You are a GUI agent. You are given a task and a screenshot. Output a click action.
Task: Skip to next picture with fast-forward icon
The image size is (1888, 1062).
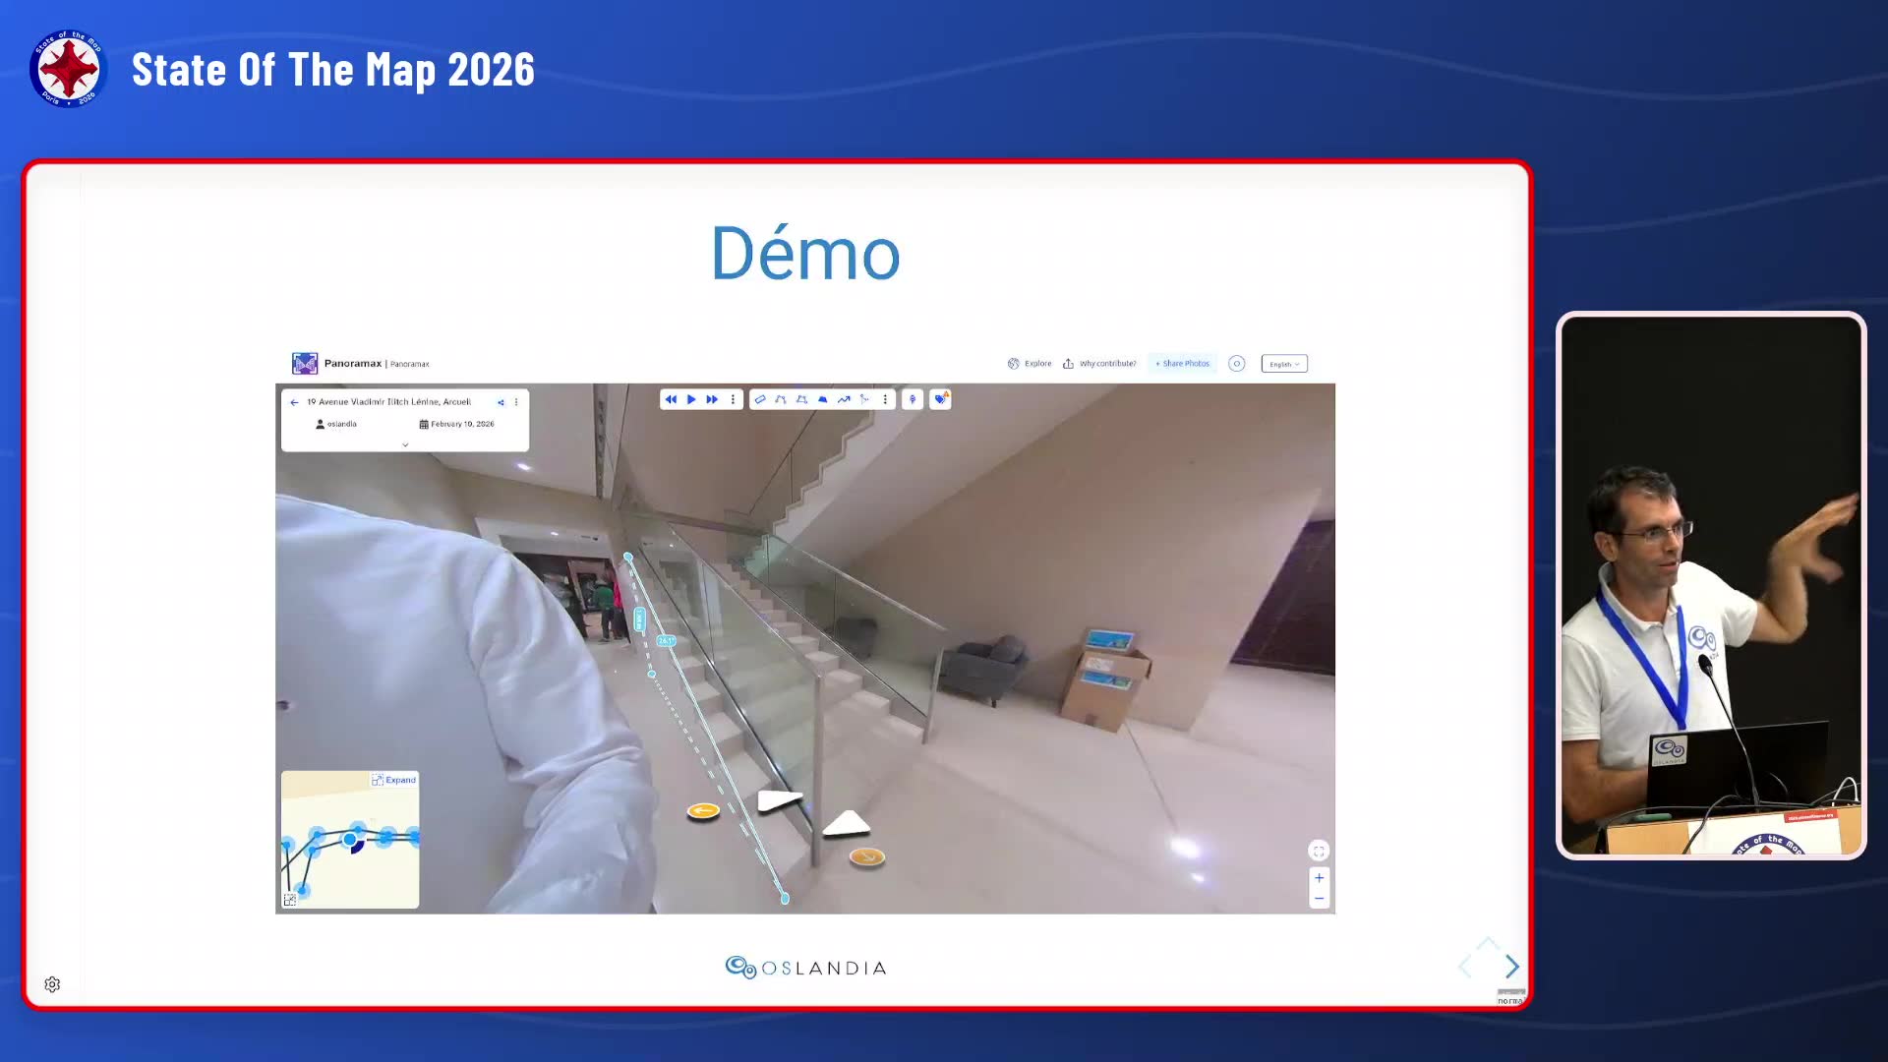[x=712, y=399]
